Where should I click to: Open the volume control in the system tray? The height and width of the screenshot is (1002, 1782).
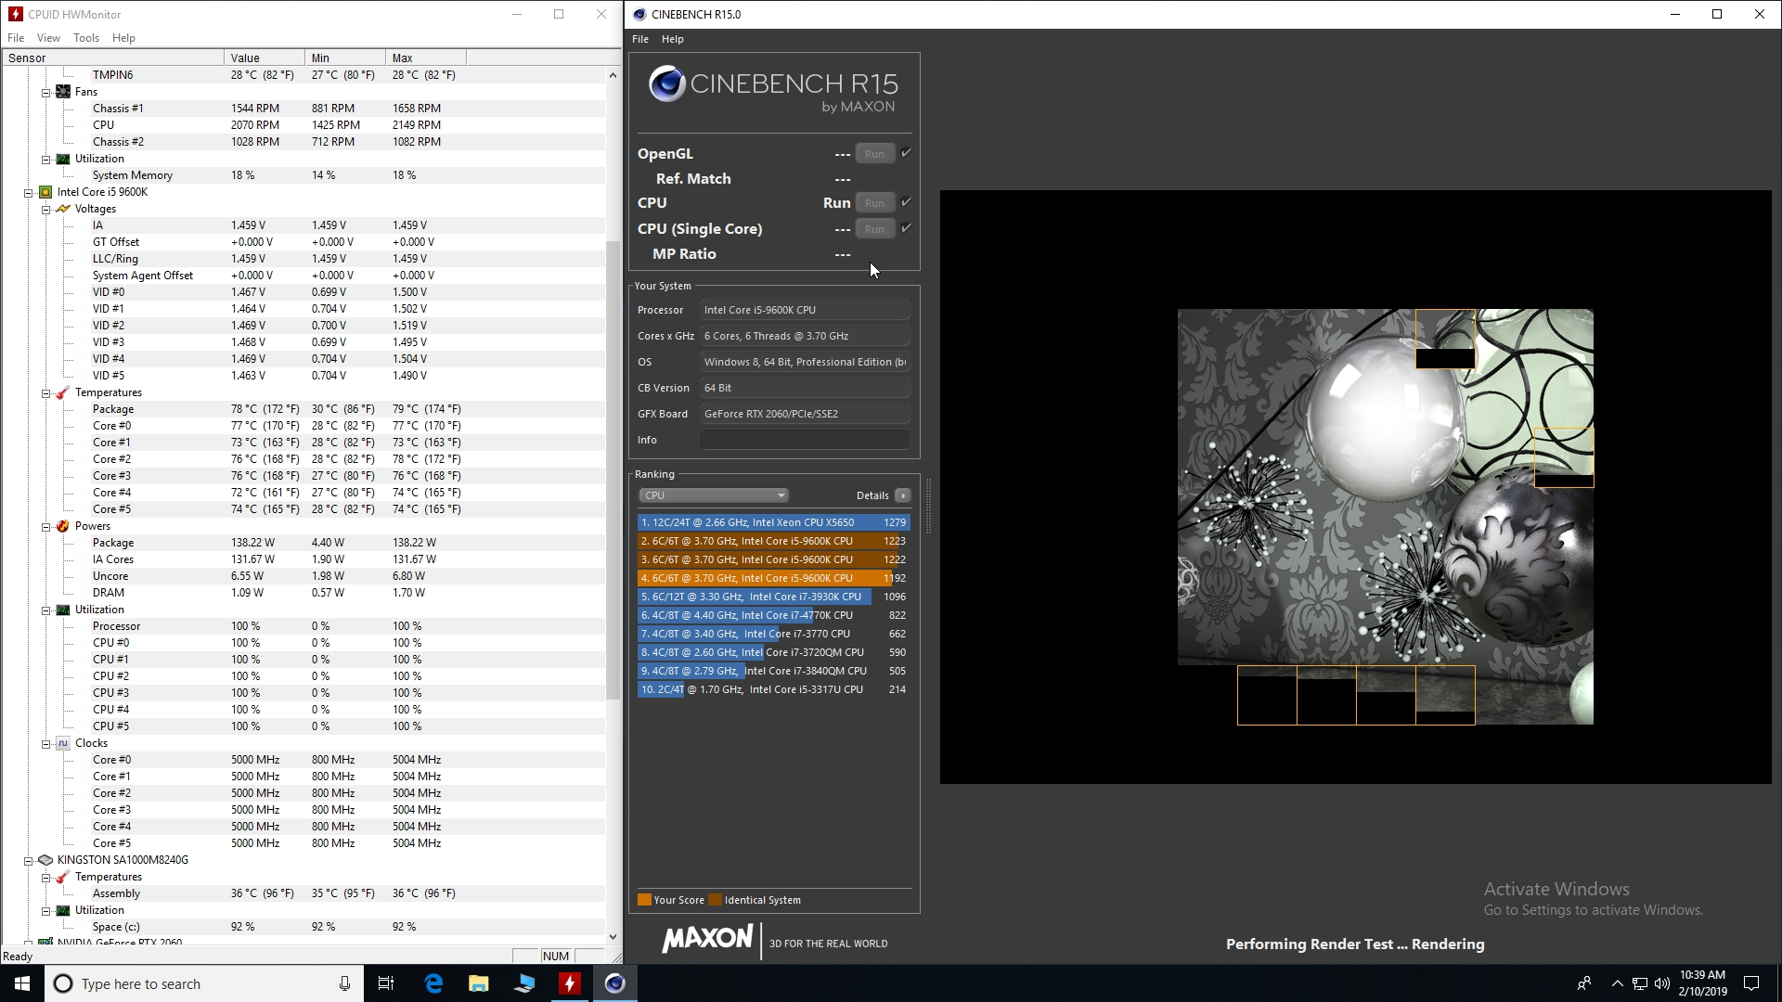(1661, 983)
